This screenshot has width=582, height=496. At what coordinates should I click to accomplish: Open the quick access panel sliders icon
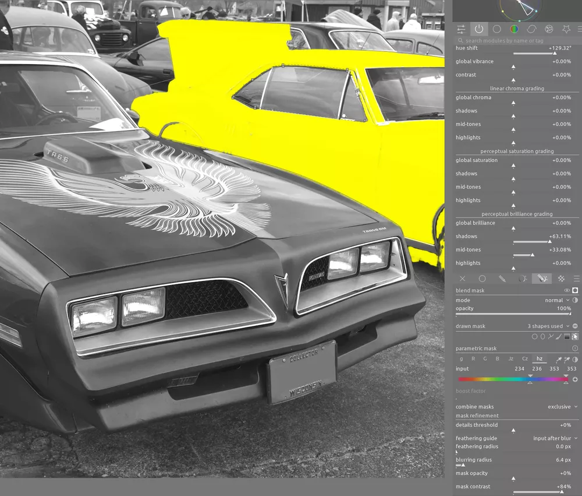click(461, 29)
